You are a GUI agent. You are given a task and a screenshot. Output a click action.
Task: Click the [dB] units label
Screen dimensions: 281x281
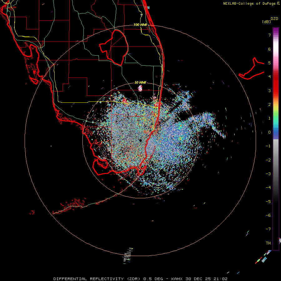tap(266, 22)
